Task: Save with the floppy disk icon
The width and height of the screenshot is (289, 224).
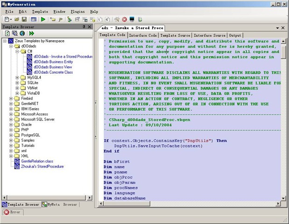Action: tap(24, 19)
